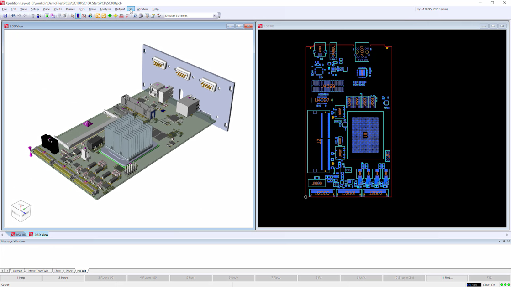Switch to the MCAD message tab

coord(81,271)
